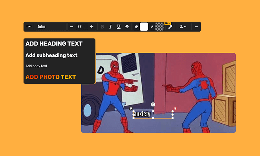Toggle underline formatting
The width and height of the screenshot is (260, 156).
tap(119, 27)
